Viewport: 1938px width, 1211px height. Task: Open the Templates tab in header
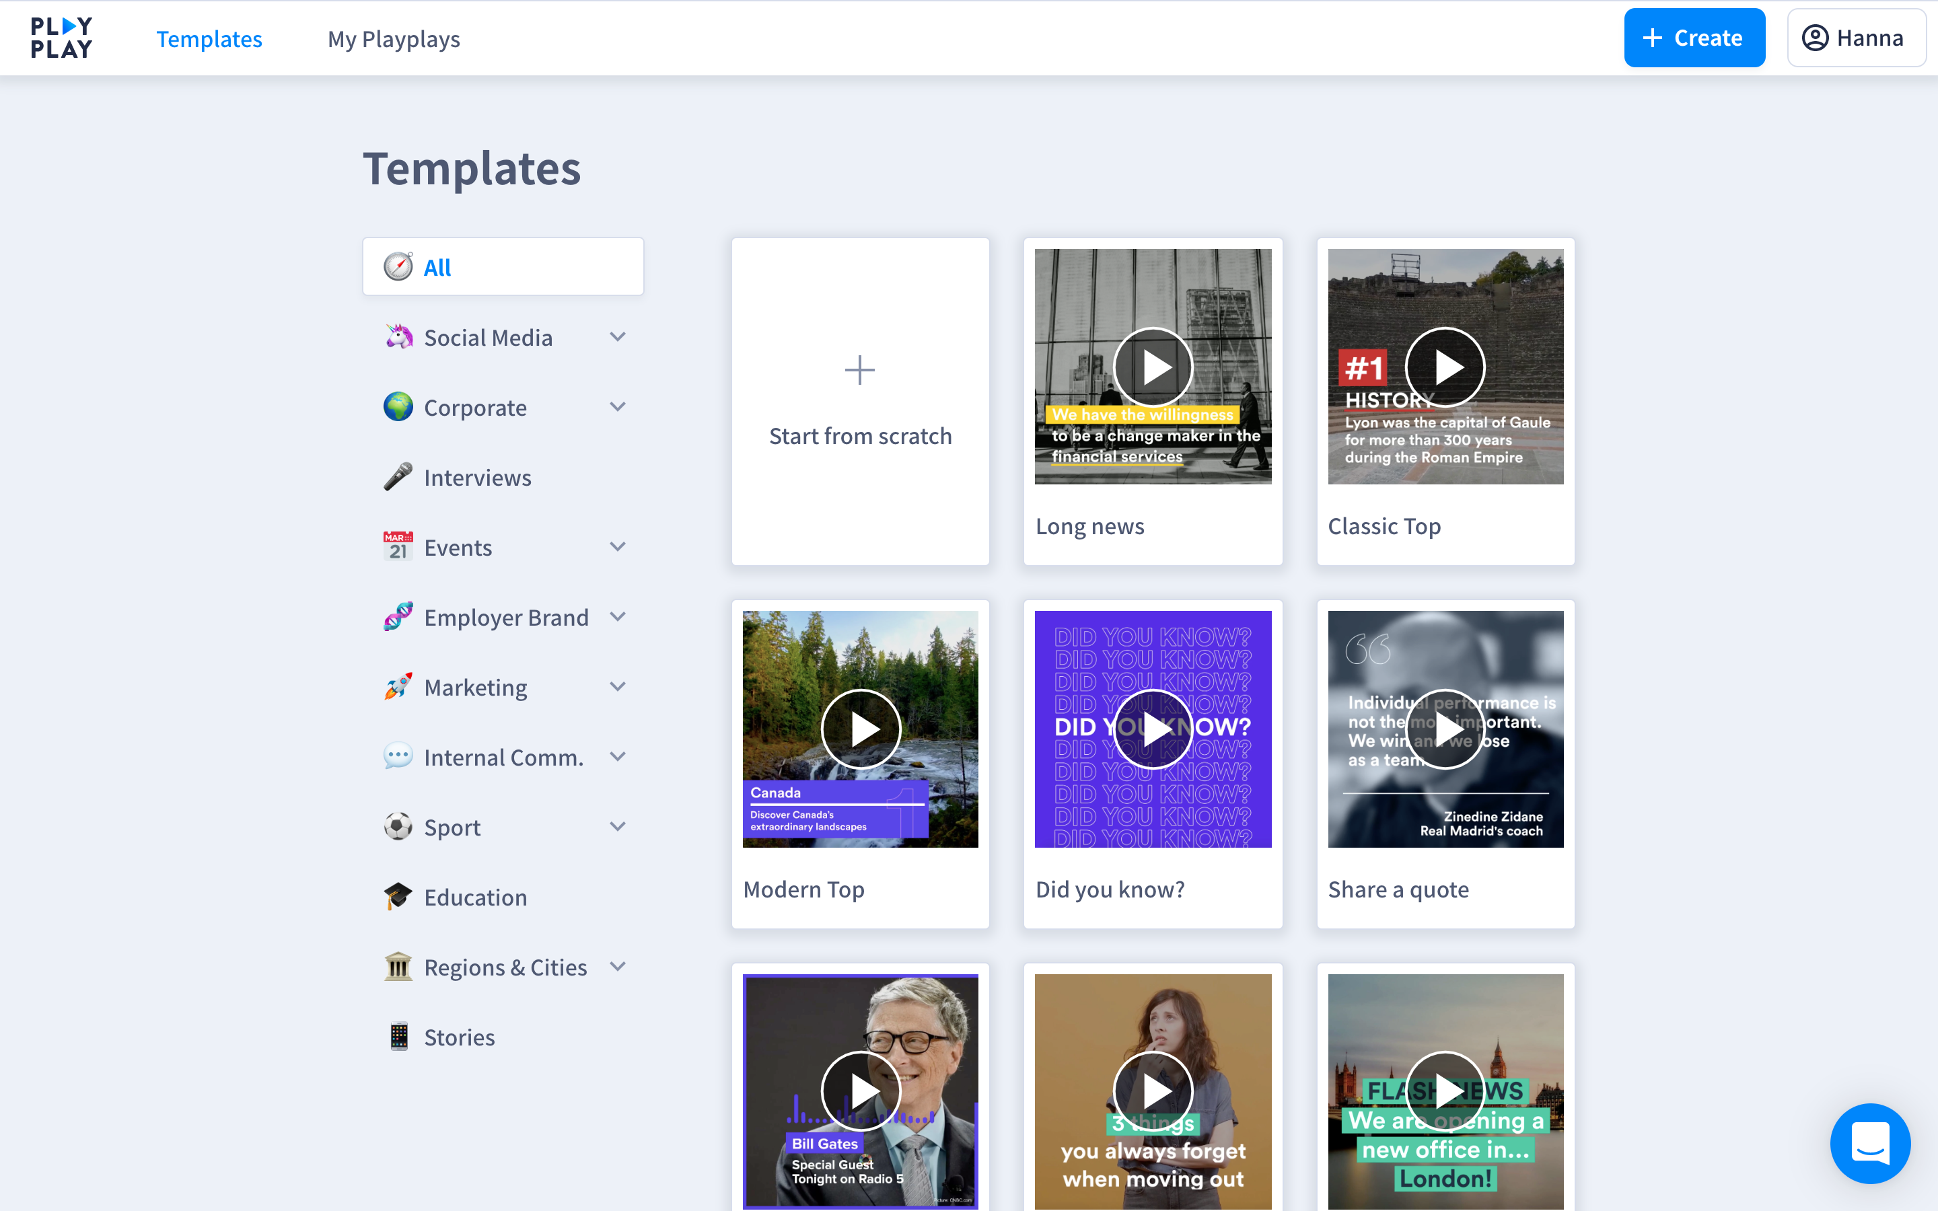[x=209, y=38]
